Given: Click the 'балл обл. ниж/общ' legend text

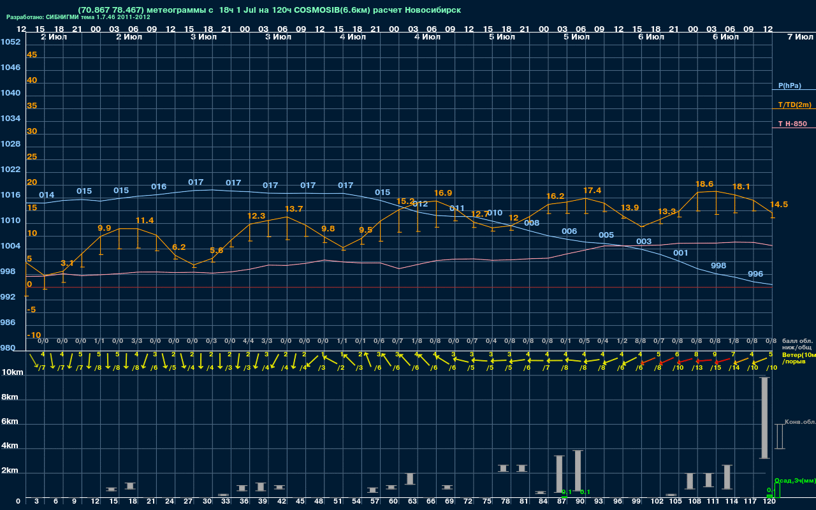Looking at the screenshot, I should point(797,344).
